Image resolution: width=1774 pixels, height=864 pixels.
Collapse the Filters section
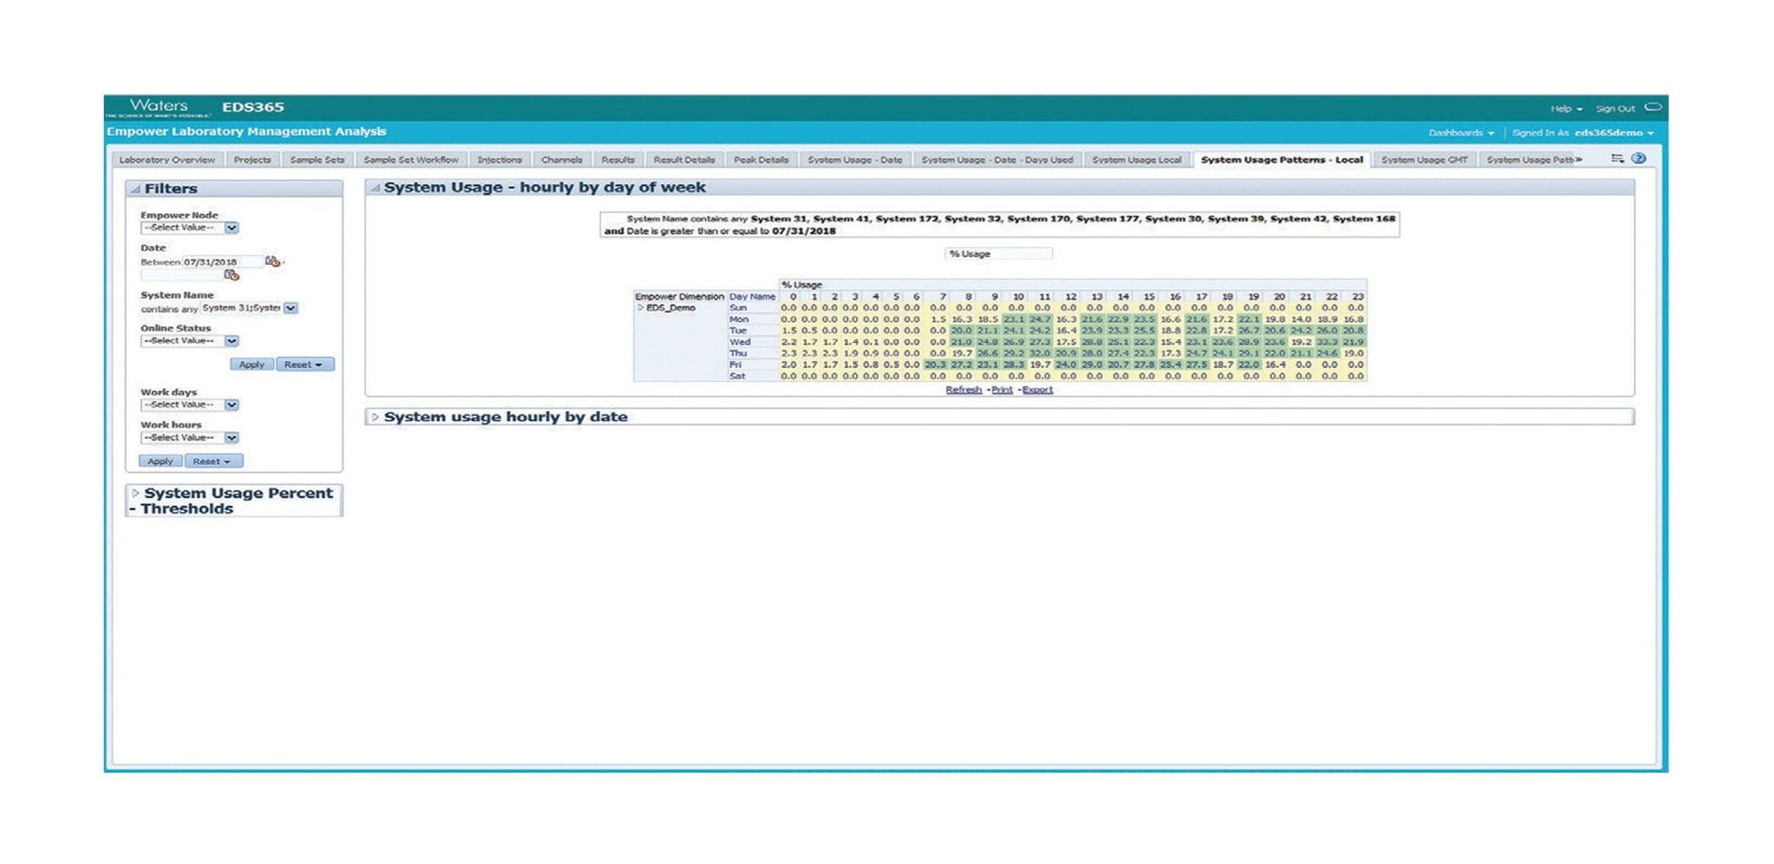coord(136,189)
